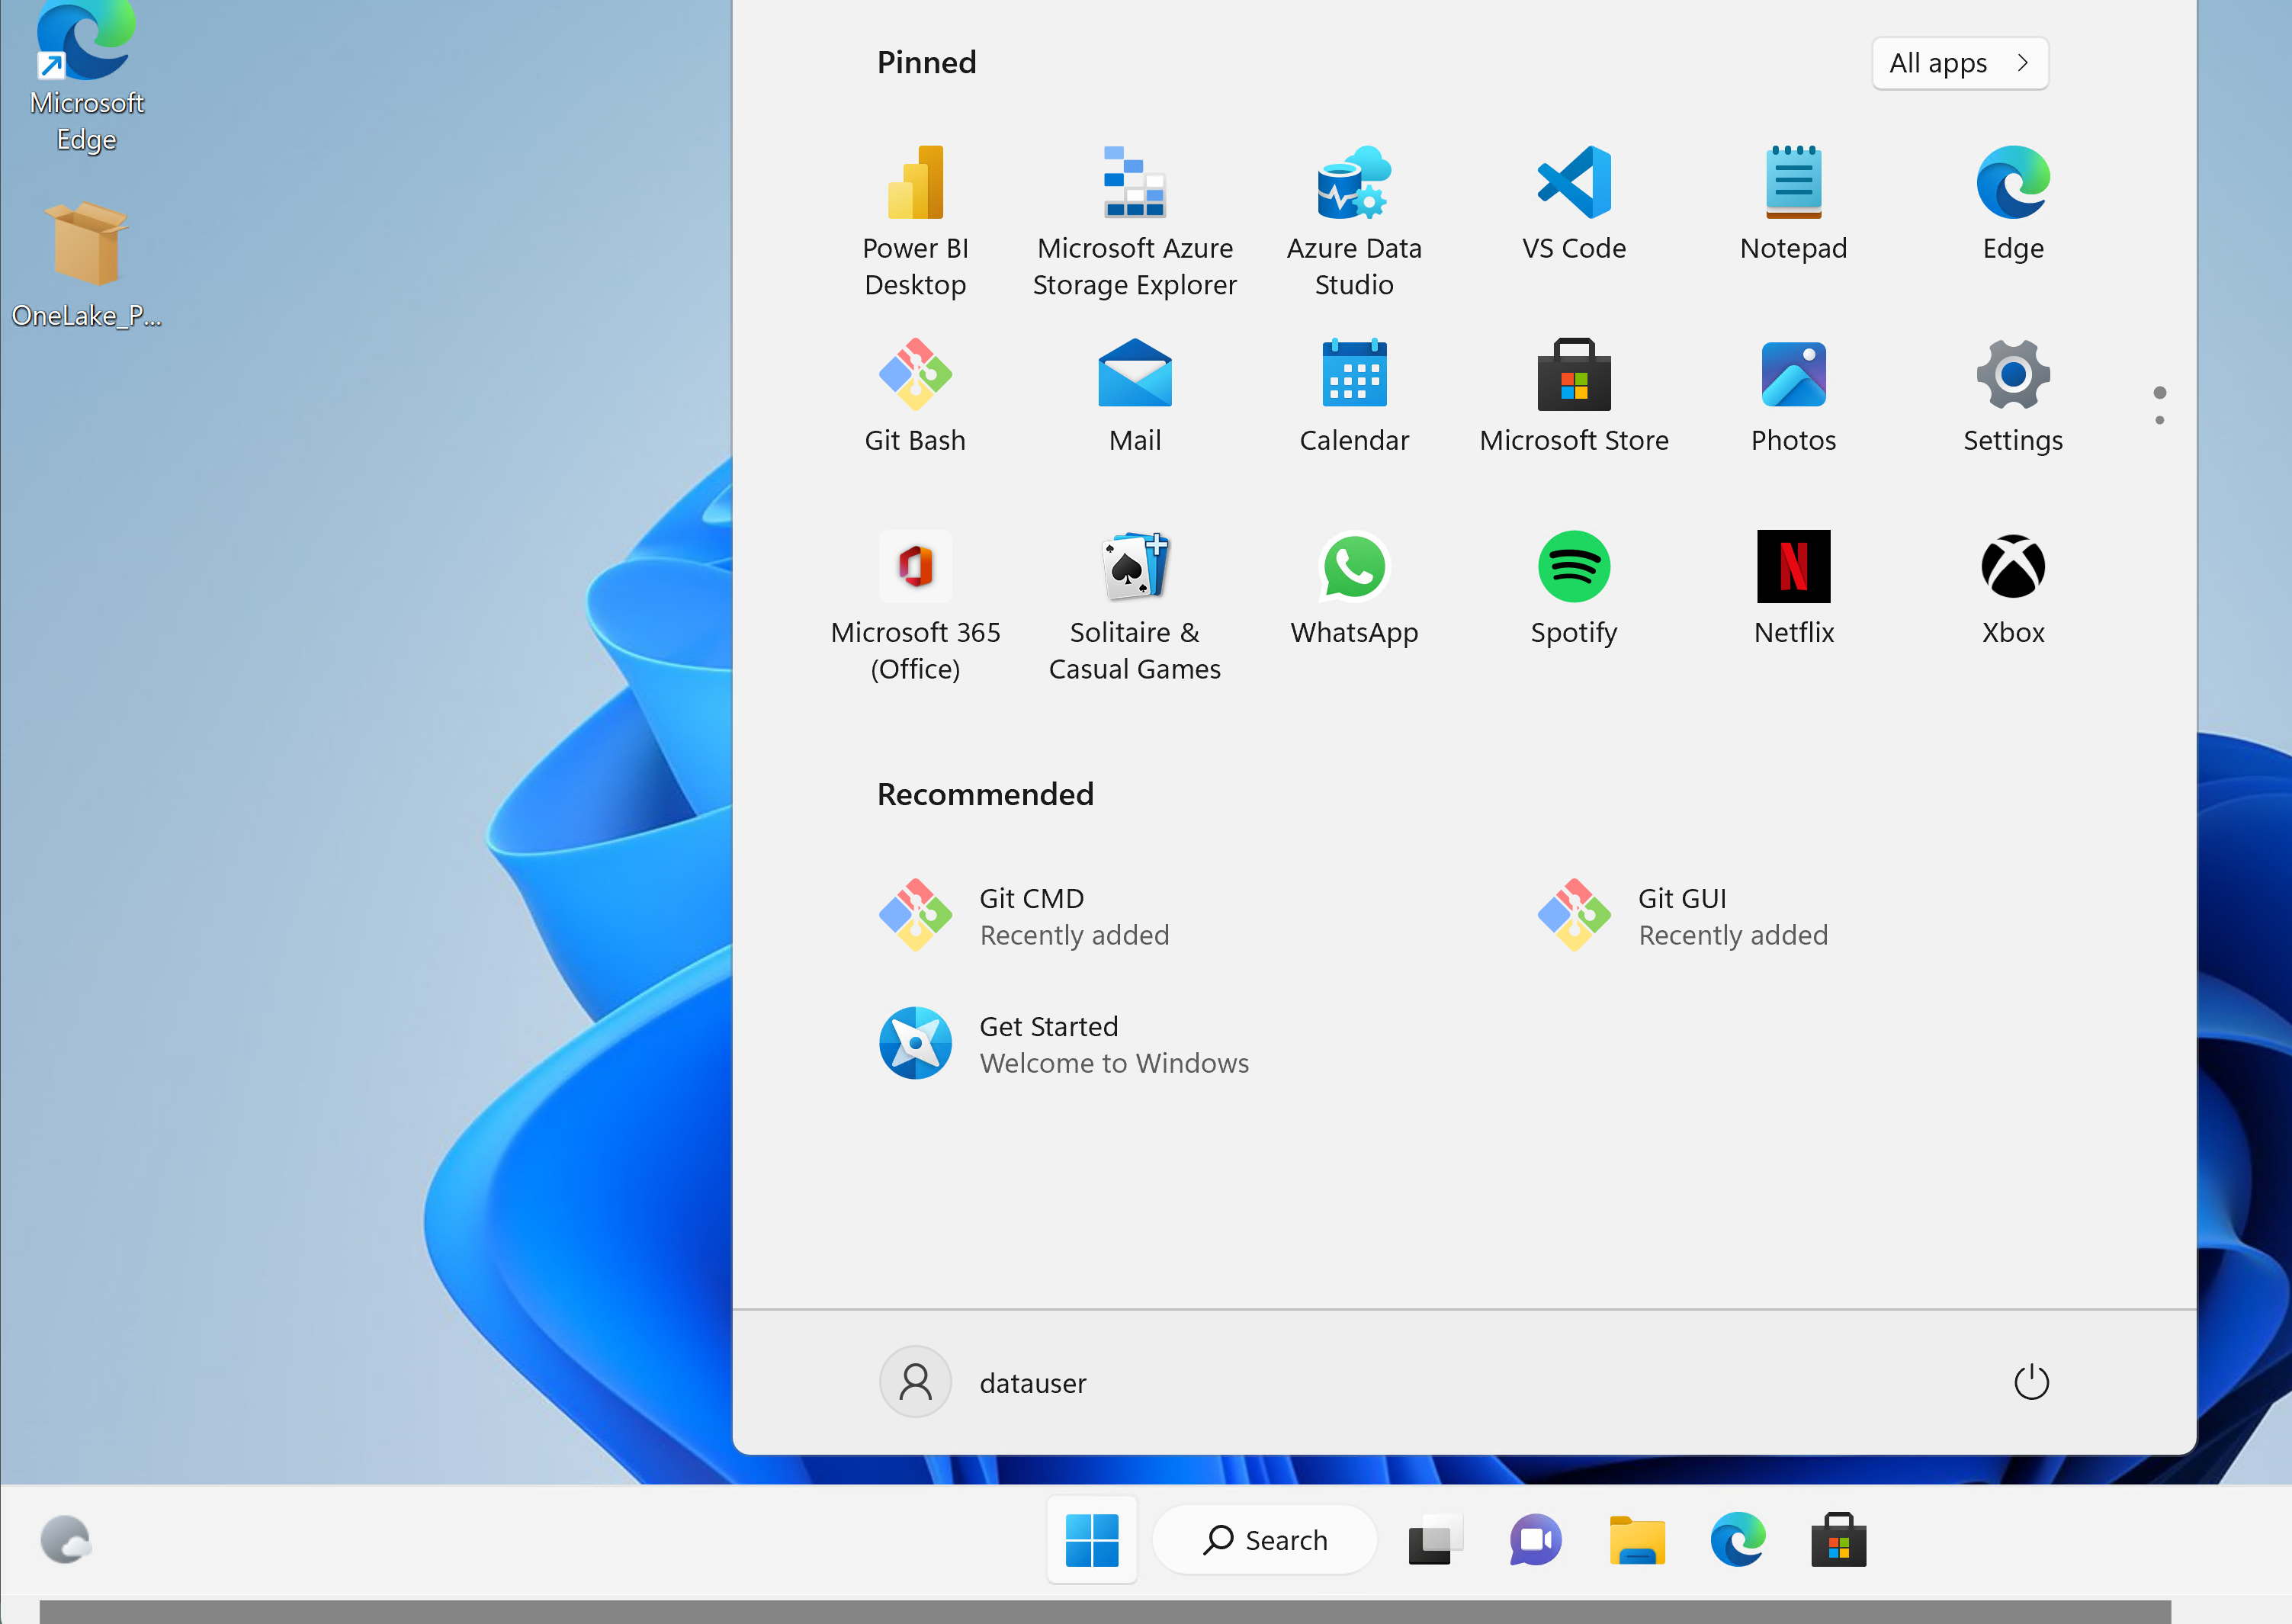The image size is (2292, 1624).
Task: Expand the All apps list
Action: (x=1959, y=63)
